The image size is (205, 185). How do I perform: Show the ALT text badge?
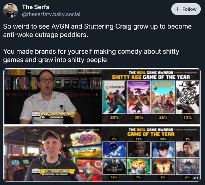point(196,178)
